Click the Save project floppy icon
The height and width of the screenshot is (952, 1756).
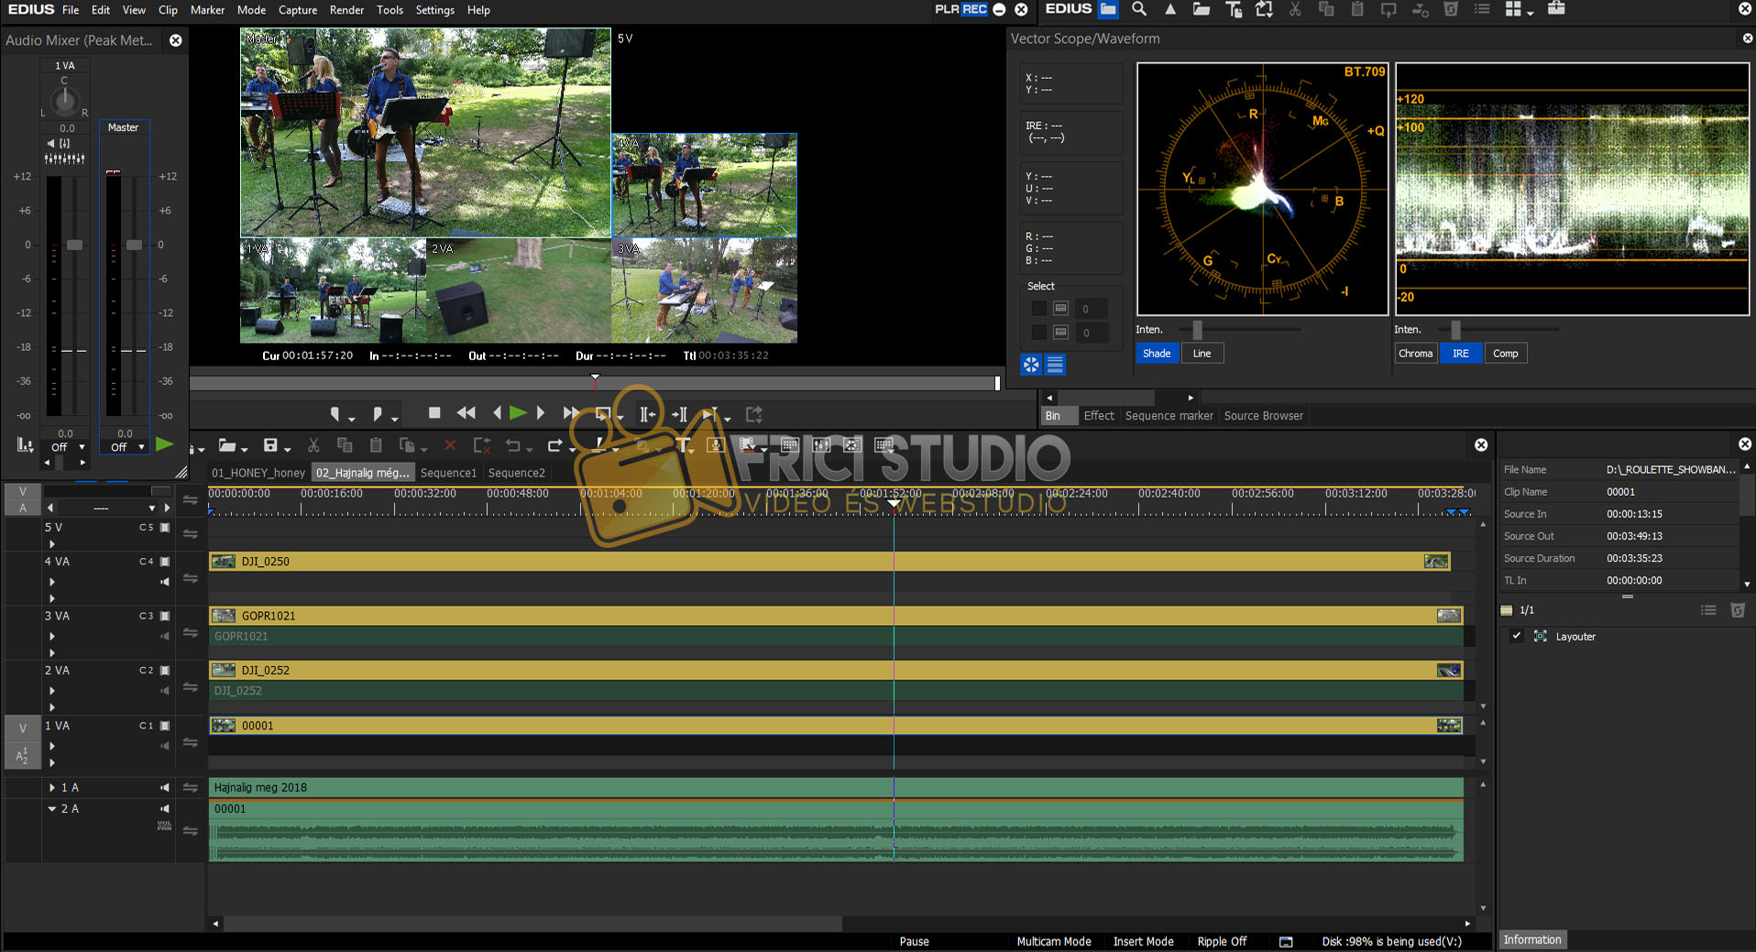coord(270,445)
